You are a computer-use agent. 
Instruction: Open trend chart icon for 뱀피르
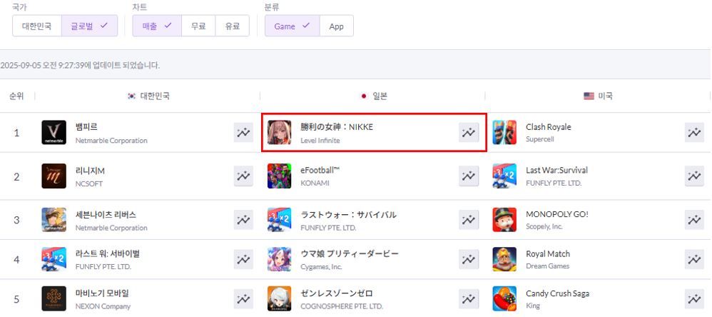click(x=243, y=133)
